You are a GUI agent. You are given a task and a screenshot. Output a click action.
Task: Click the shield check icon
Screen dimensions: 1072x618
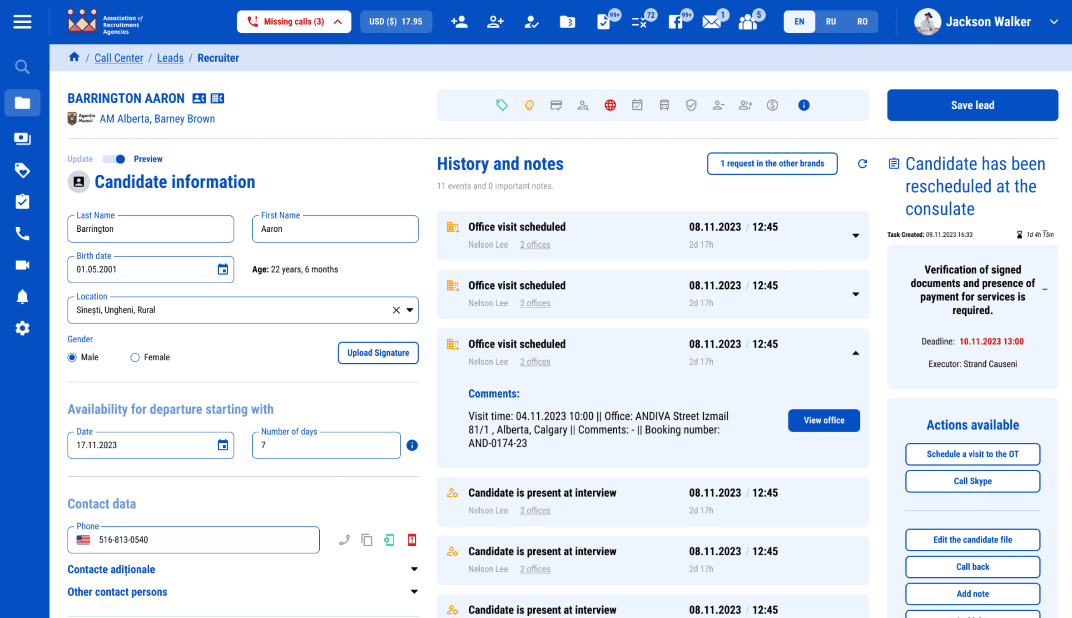(x=691, y=105)
